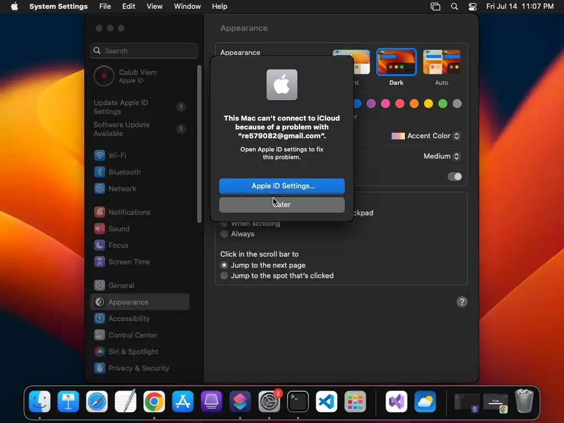Pick the green accent color
This screenshot has width=564, height=423.
pyautogui.click(x=443, y=104)
